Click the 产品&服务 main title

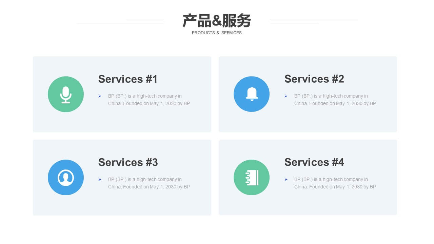pyautogui.click(x=217, y=21)
